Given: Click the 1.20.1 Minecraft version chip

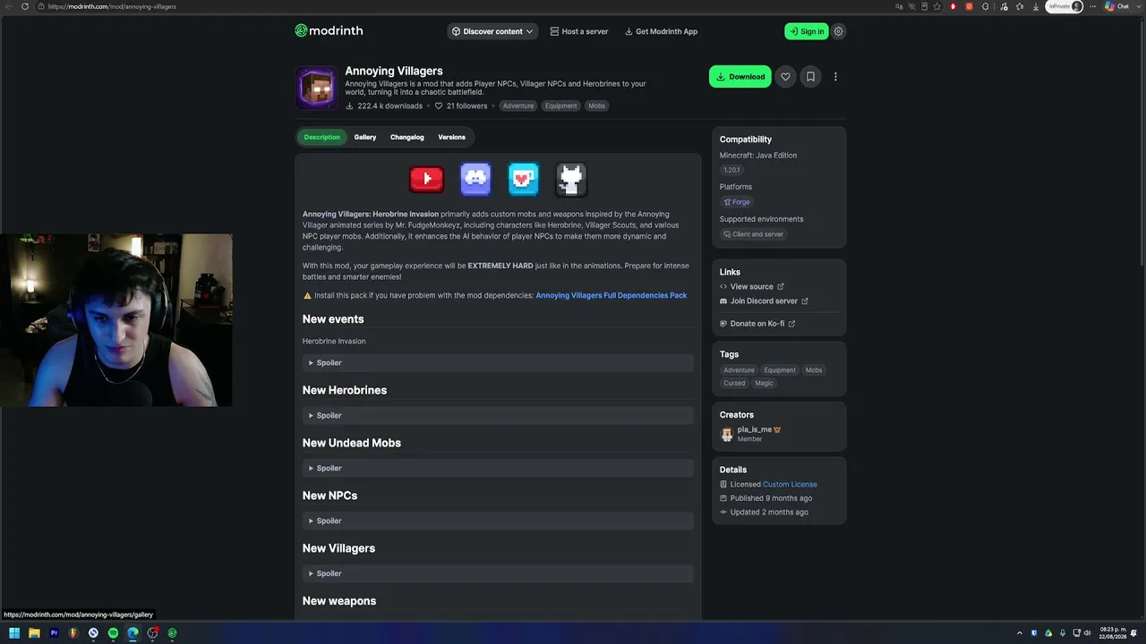Looking at the screenshot, I should coord(732,170).
